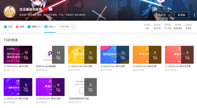
Task: Click playlist icon on AE全集 card
Action: tap(58, 90)
